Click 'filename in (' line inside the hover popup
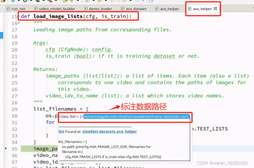Viewport: 254px width, 168px height. (72, 152)
